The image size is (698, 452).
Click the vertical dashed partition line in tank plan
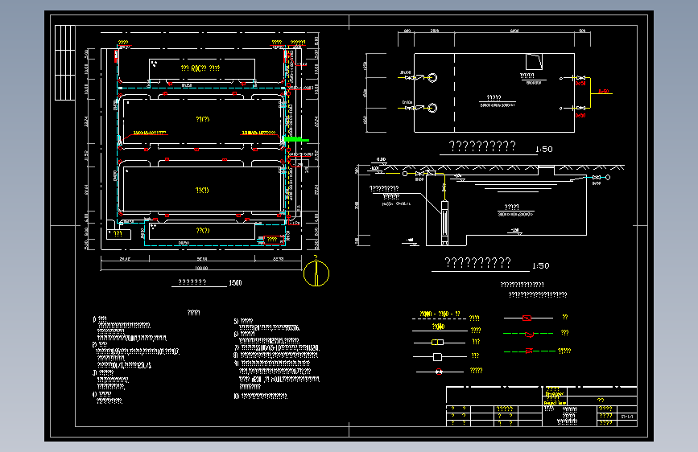(x=455, y=92)
